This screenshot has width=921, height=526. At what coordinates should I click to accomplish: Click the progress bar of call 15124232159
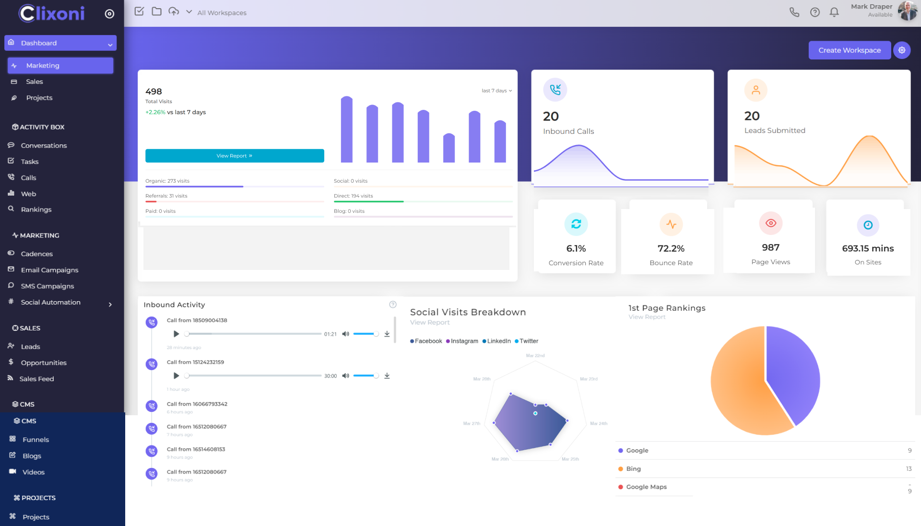[x=253, y=376]
